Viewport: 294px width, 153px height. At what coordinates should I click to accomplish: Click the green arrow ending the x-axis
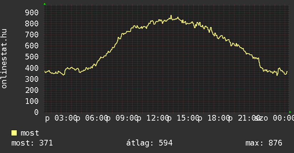[290, 112]
